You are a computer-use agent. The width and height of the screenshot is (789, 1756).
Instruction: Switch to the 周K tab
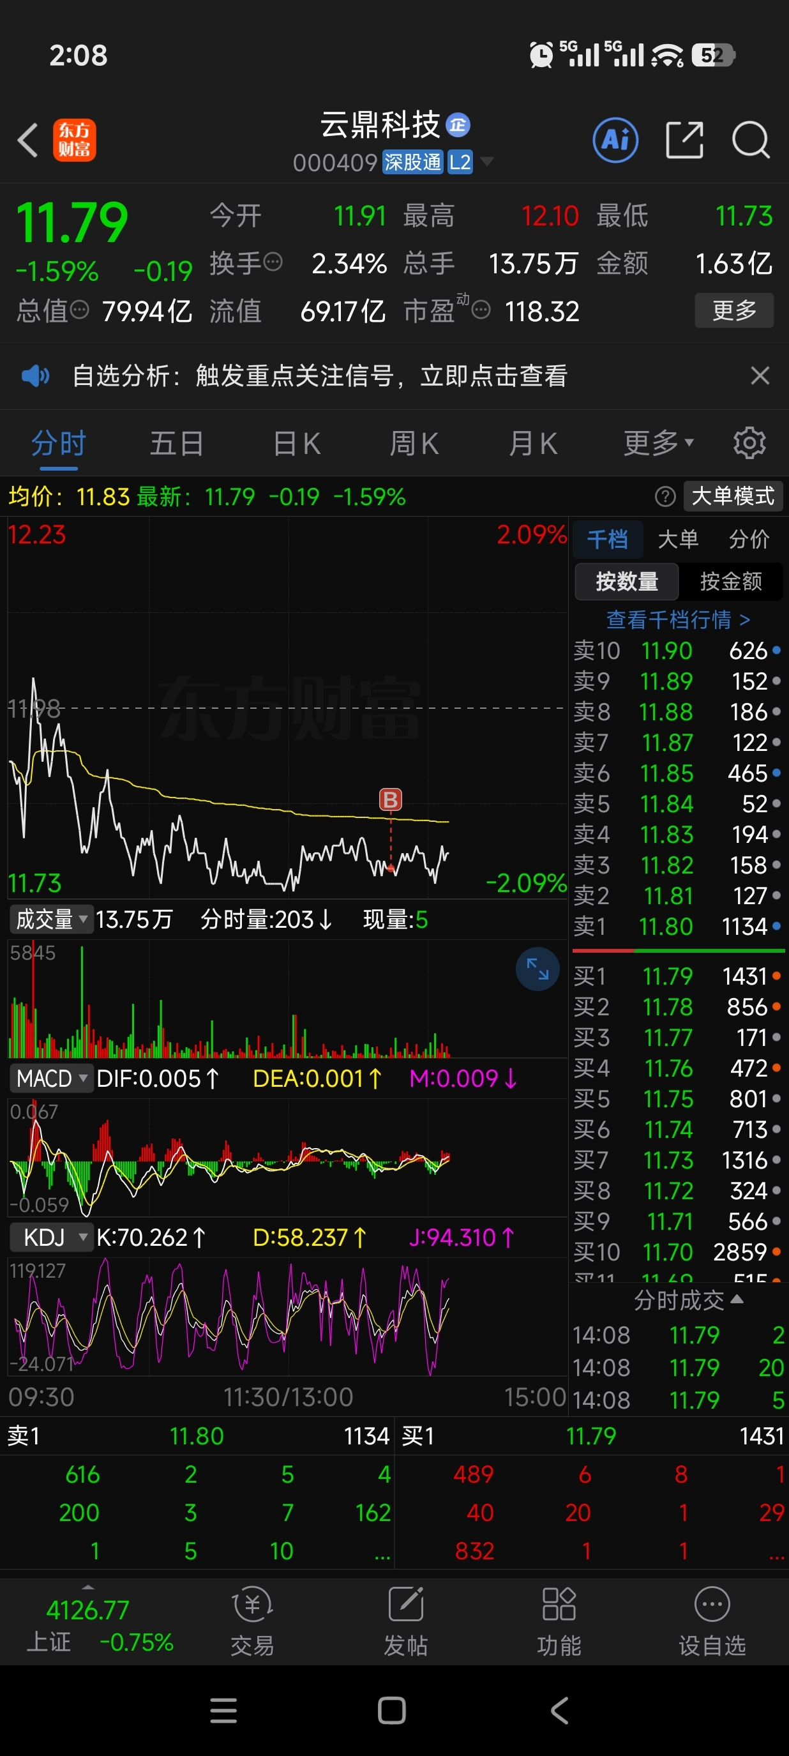(414, 443)
